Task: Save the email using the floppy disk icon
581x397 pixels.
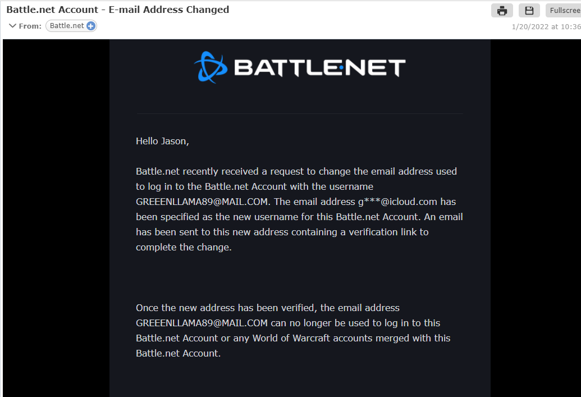Action: point(529,10)
